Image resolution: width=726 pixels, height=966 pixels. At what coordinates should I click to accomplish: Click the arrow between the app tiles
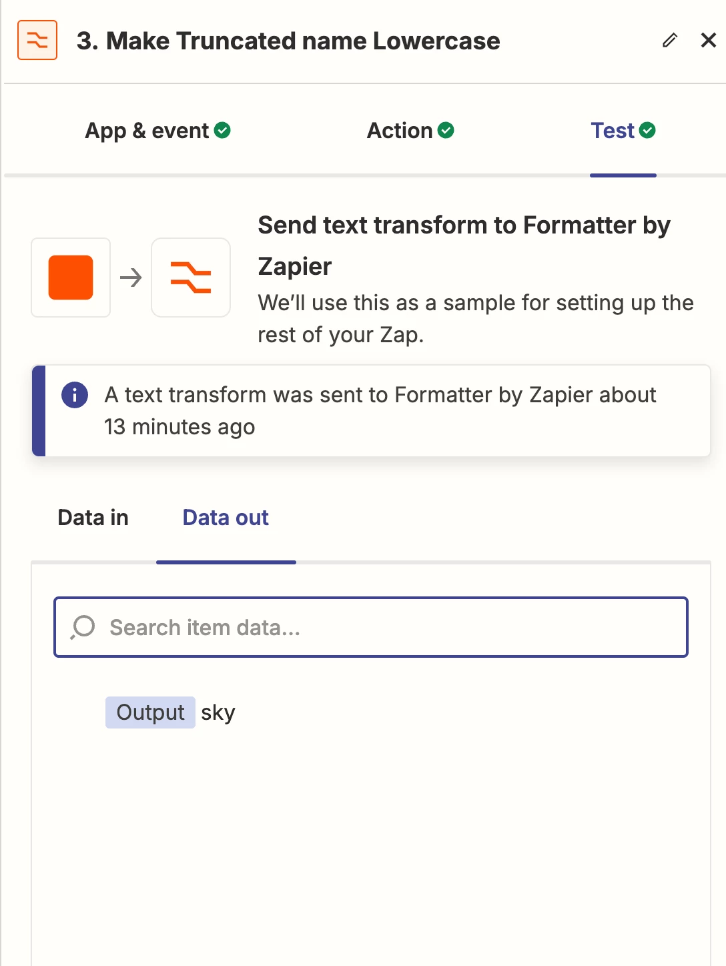131,278
